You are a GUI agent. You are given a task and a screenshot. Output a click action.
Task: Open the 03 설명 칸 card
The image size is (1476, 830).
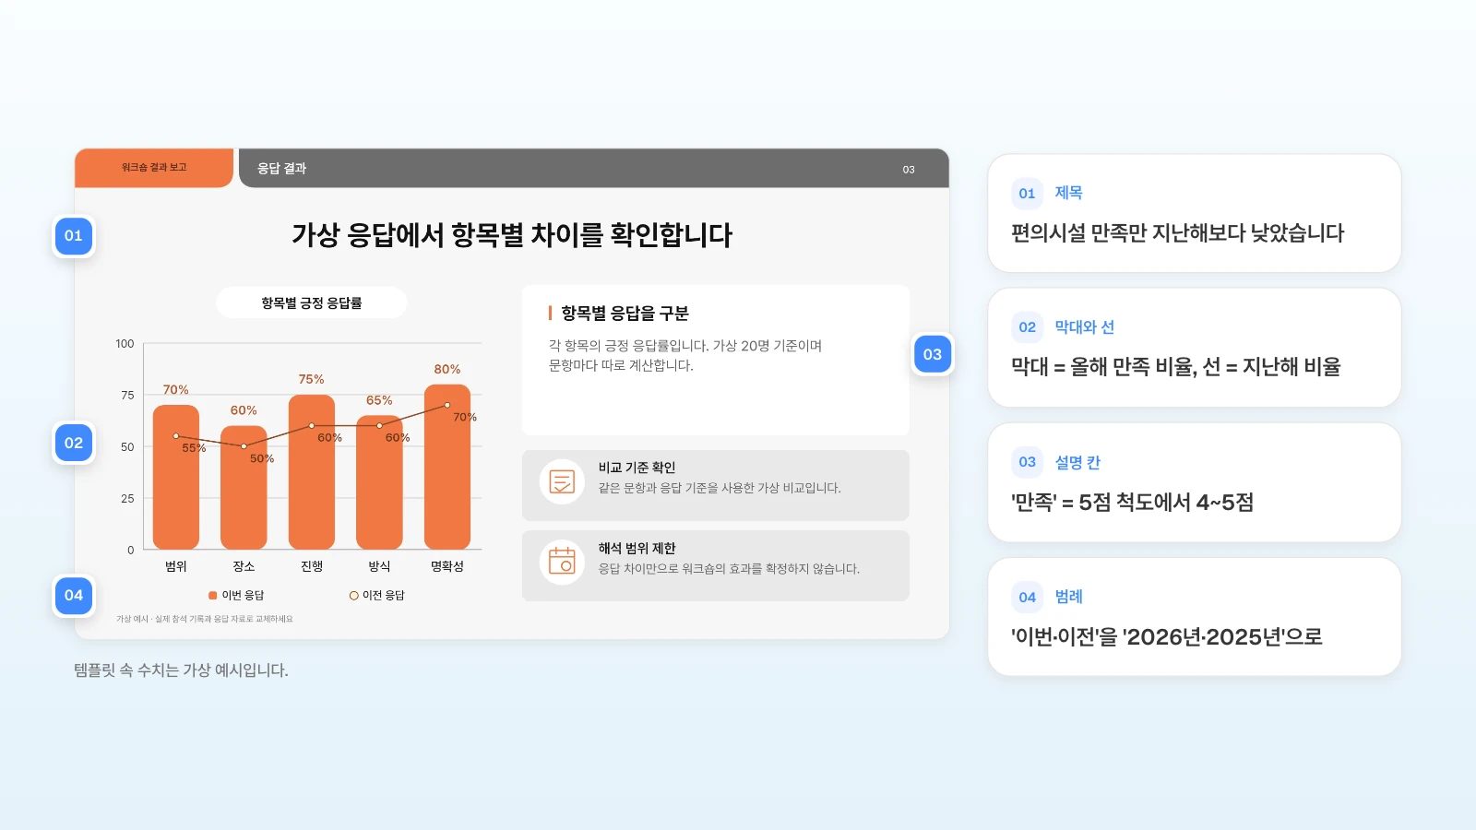click(1194, 482)
